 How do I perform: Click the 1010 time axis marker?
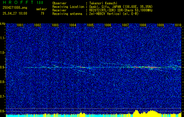[x=178, y=25]
